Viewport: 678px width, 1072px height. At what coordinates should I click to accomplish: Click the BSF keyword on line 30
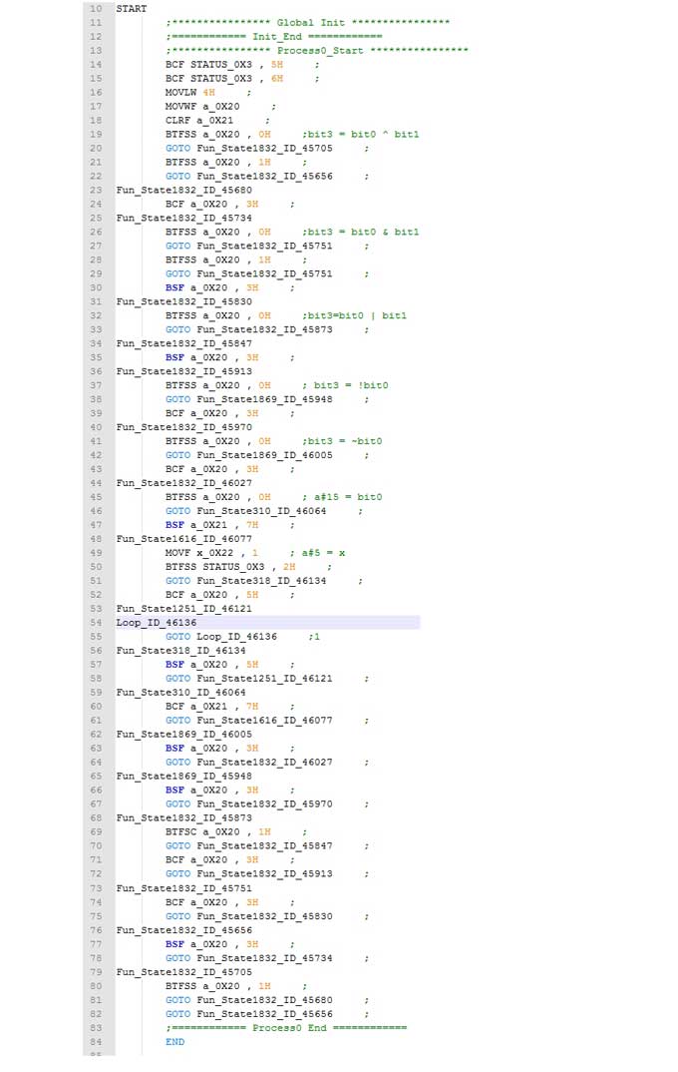click(x=174, y=287)
